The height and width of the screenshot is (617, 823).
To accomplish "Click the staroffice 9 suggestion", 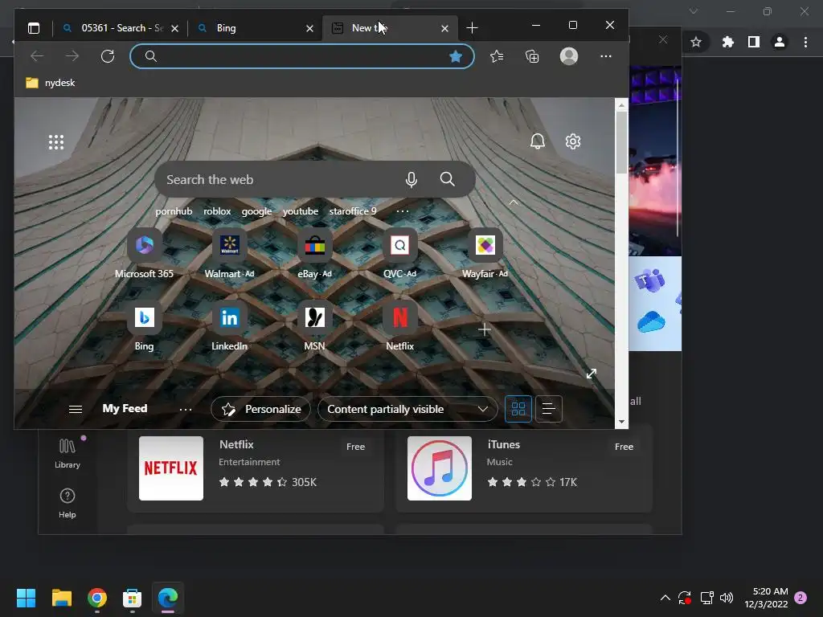I will pyautogui.click(x=353, y=211).
